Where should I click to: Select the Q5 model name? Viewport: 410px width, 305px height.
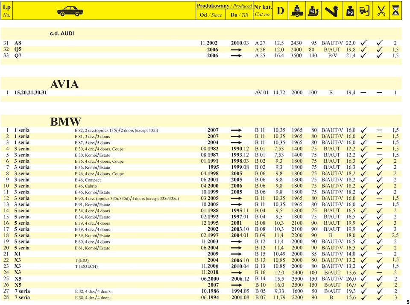click(x=18, y=49)
